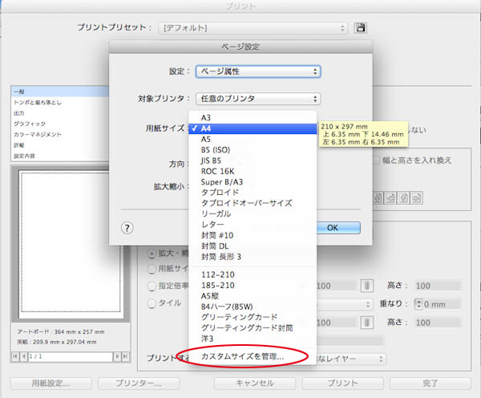
Task: Click the save preset disk icon
Action: point(361,27)
